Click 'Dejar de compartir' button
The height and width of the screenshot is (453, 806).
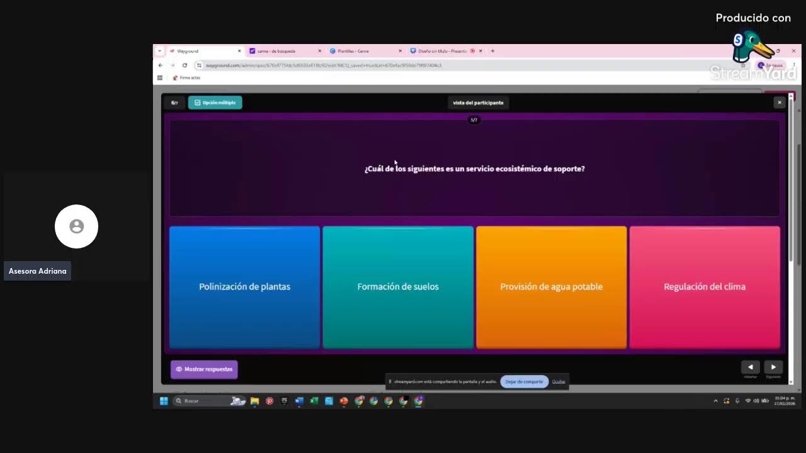pos(524,382)
